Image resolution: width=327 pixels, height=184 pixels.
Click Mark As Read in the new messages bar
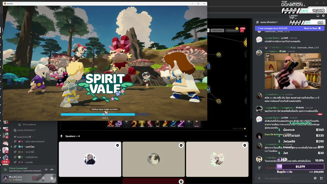312,28
